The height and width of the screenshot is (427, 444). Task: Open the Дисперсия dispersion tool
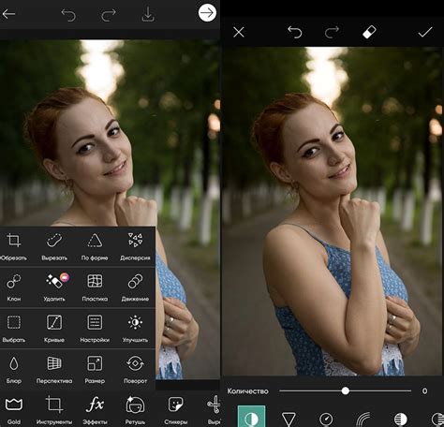tap(135, 246)
